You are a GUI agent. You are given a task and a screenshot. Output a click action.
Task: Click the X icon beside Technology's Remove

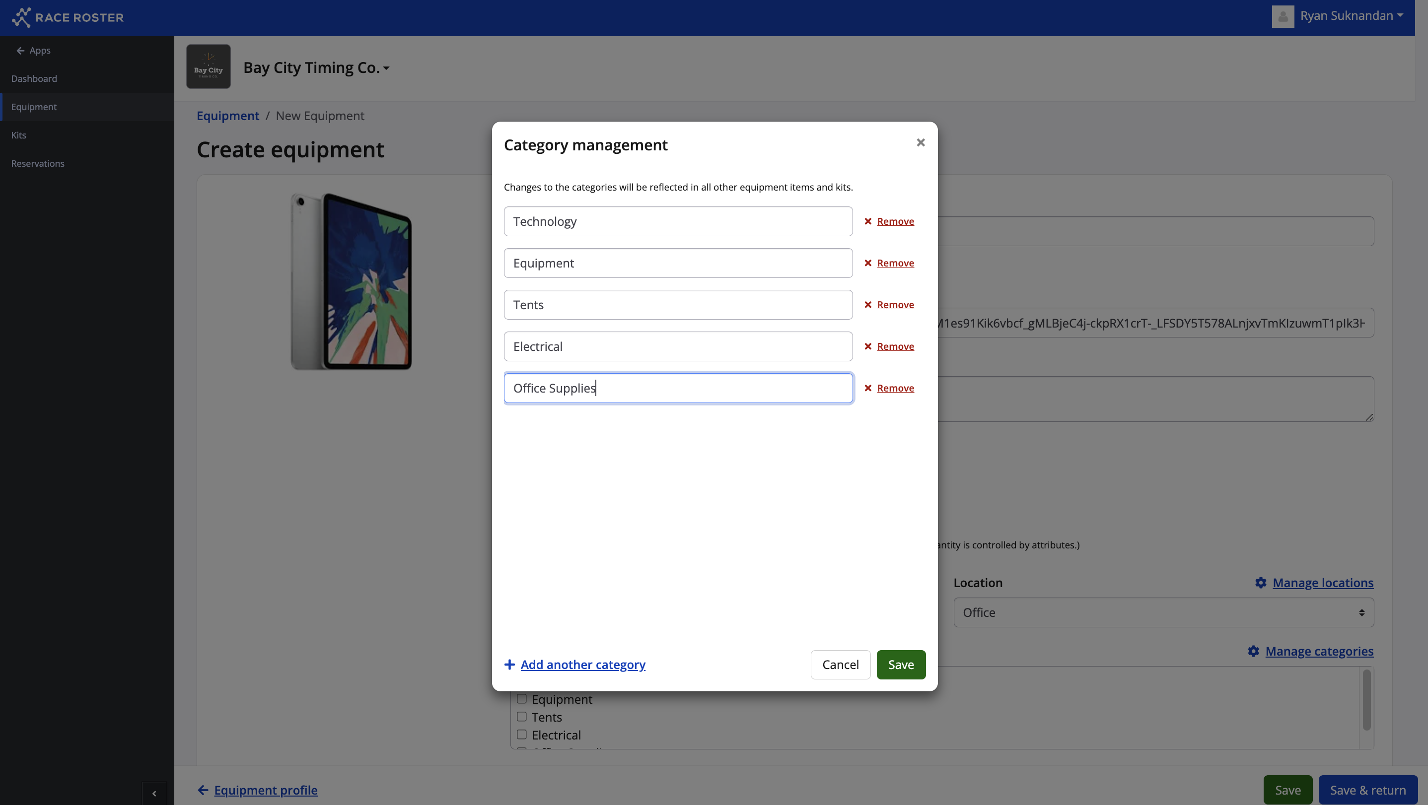coord(868,221)
